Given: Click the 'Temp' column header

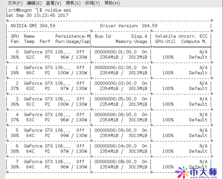Looking at the screenshot, I should (x=29, y=42).
